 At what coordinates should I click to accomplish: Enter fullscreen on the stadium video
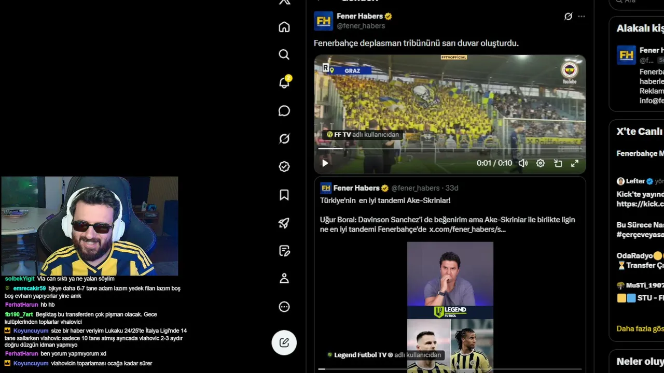point(575,163)
